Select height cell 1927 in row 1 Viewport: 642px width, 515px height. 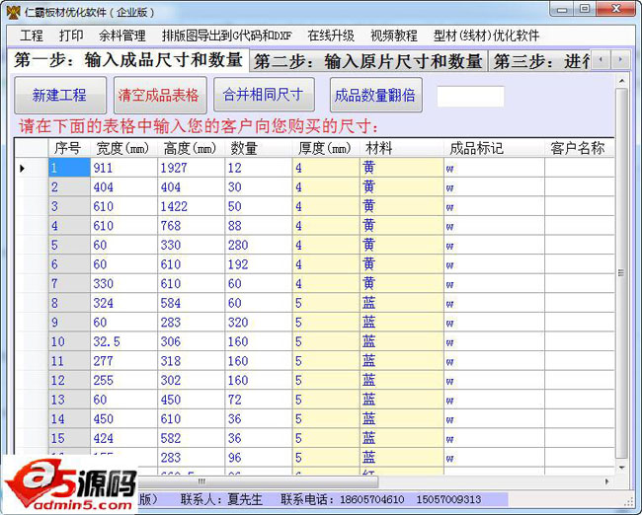coord(191,168)
